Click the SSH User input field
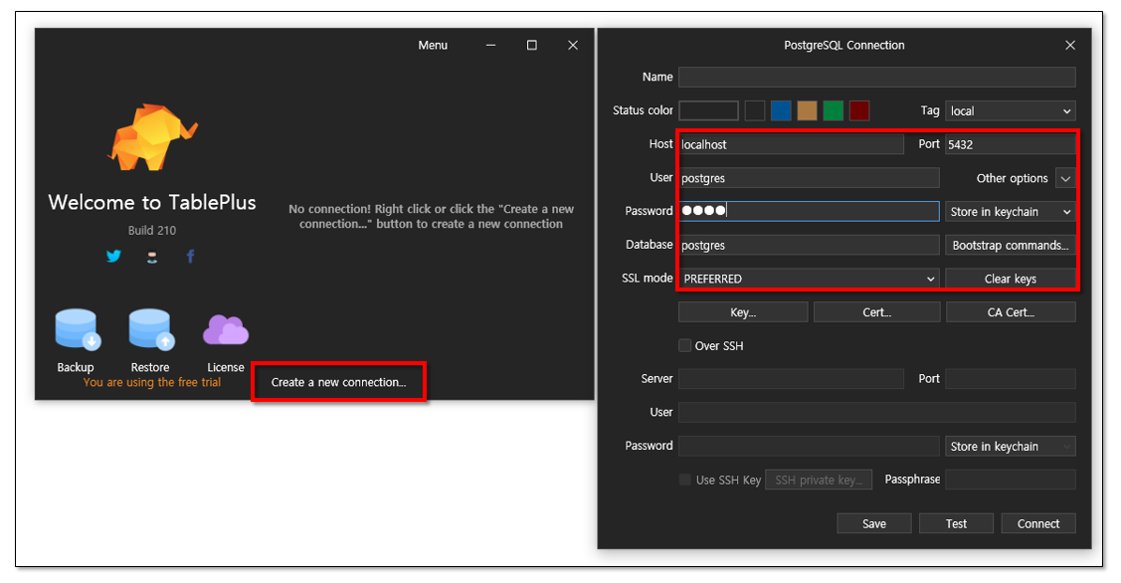This screenshot has height=583, width=1121. point(876,412)
